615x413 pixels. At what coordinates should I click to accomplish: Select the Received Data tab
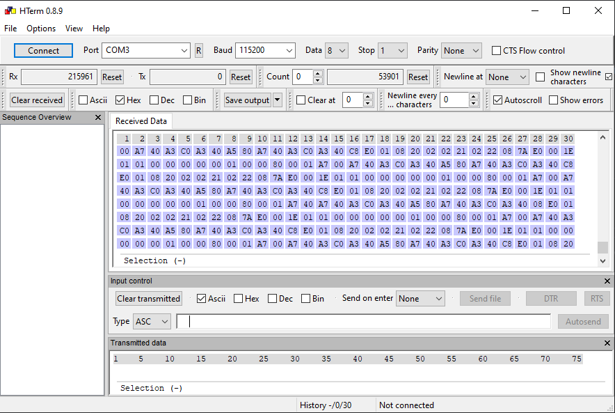(141, 121)
